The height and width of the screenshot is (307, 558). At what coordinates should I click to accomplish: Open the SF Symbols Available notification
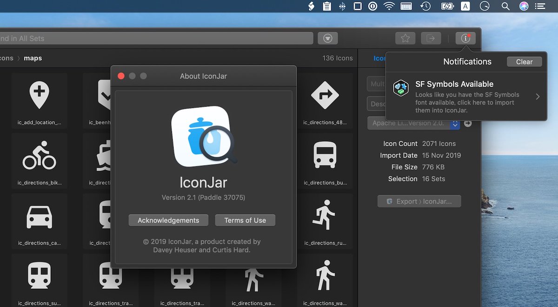point(466,96)
